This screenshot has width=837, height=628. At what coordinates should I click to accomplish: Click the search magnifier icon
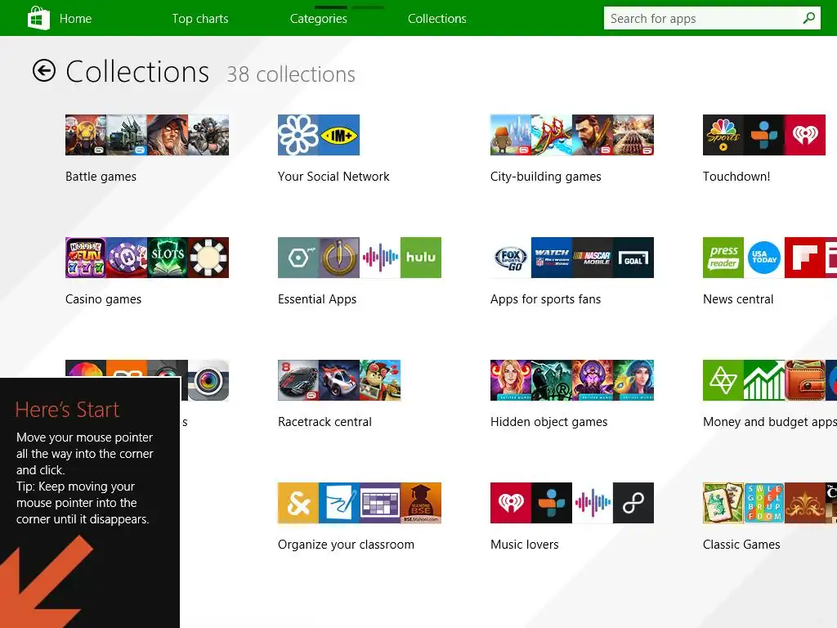coord(808,18)
